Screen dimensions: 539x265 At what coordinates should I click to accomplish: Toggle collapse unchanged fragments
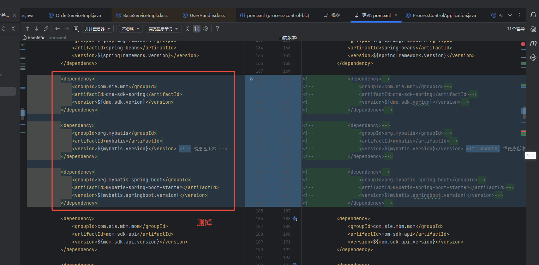click(x=187, y=29)
